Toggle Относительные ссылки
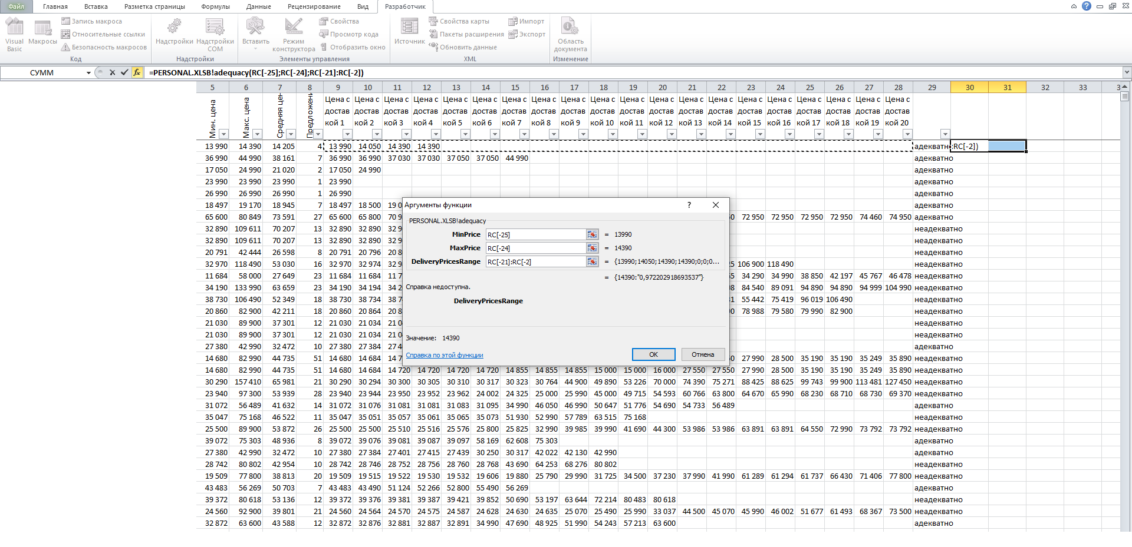 103,34
